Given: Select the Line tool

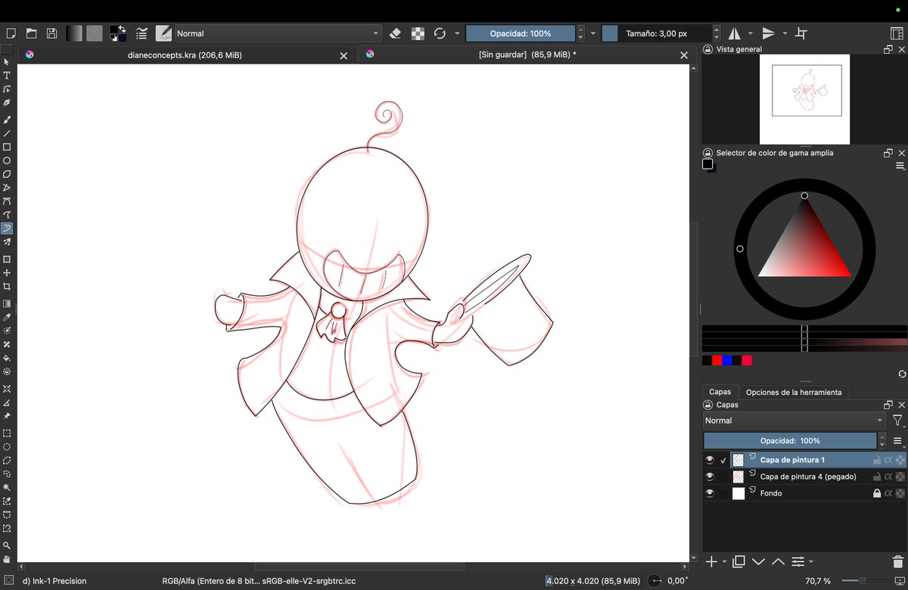Looking at the screenshot, I should coord(7,133).
